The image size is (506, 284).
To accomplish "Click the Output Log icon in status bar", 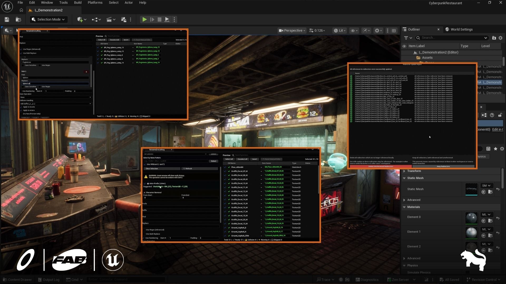I will click(x=40, y=280).
